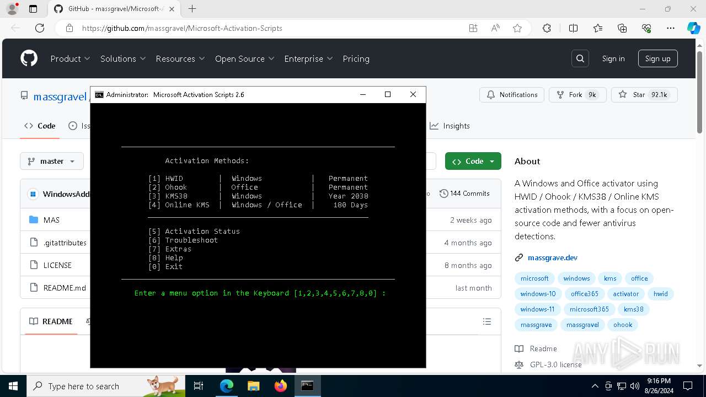Click the GitHub logo icon
This screenshot has height=397, width=706.
(x=29, y=58)
